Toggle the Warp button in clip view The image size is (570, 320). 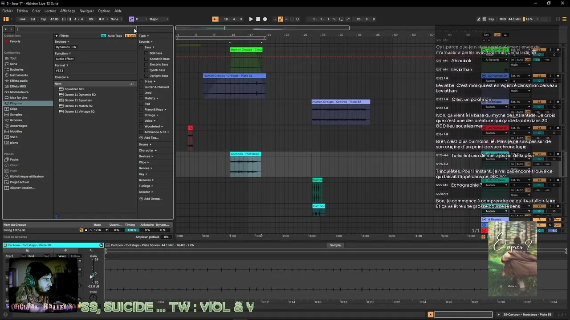pos(62,256)
